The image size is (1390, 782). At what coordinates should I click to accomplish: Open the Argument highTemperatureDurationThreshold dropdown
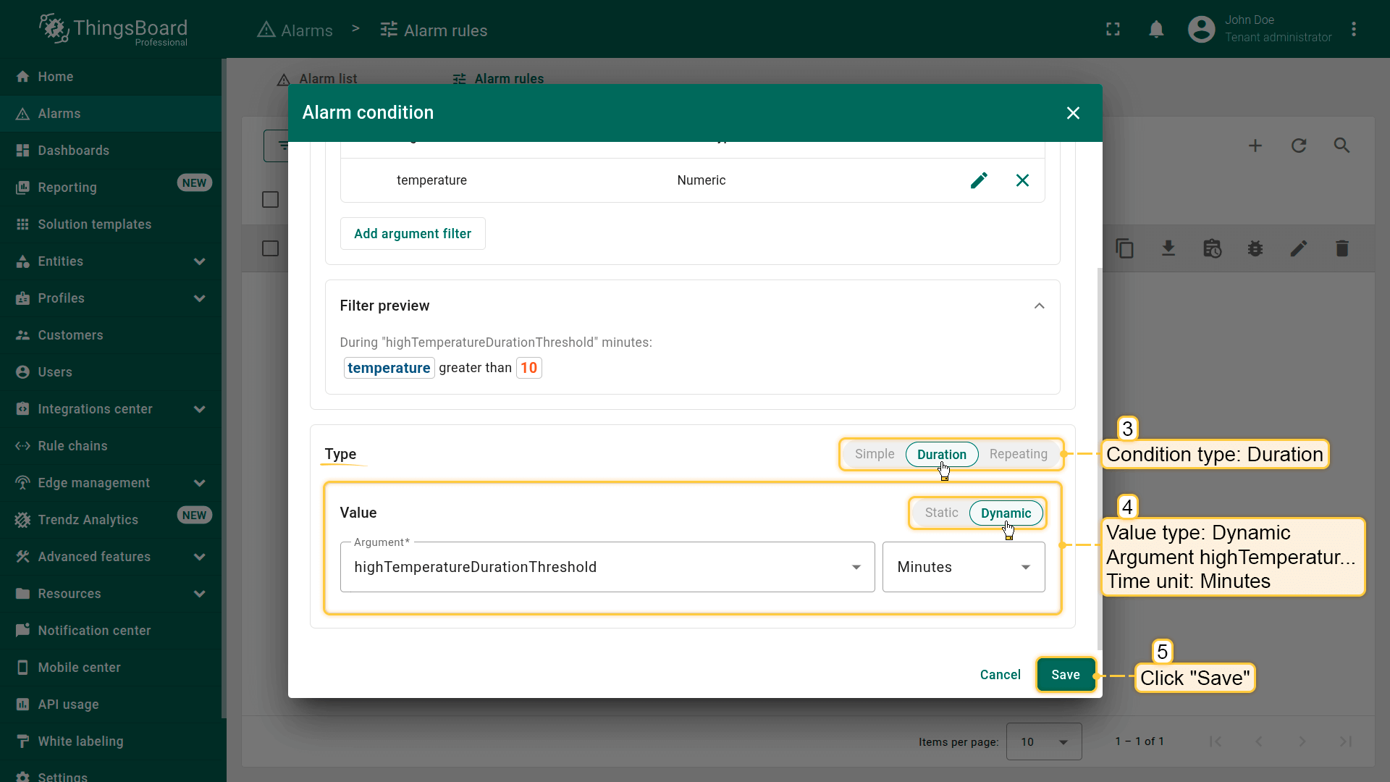[607, 567]
